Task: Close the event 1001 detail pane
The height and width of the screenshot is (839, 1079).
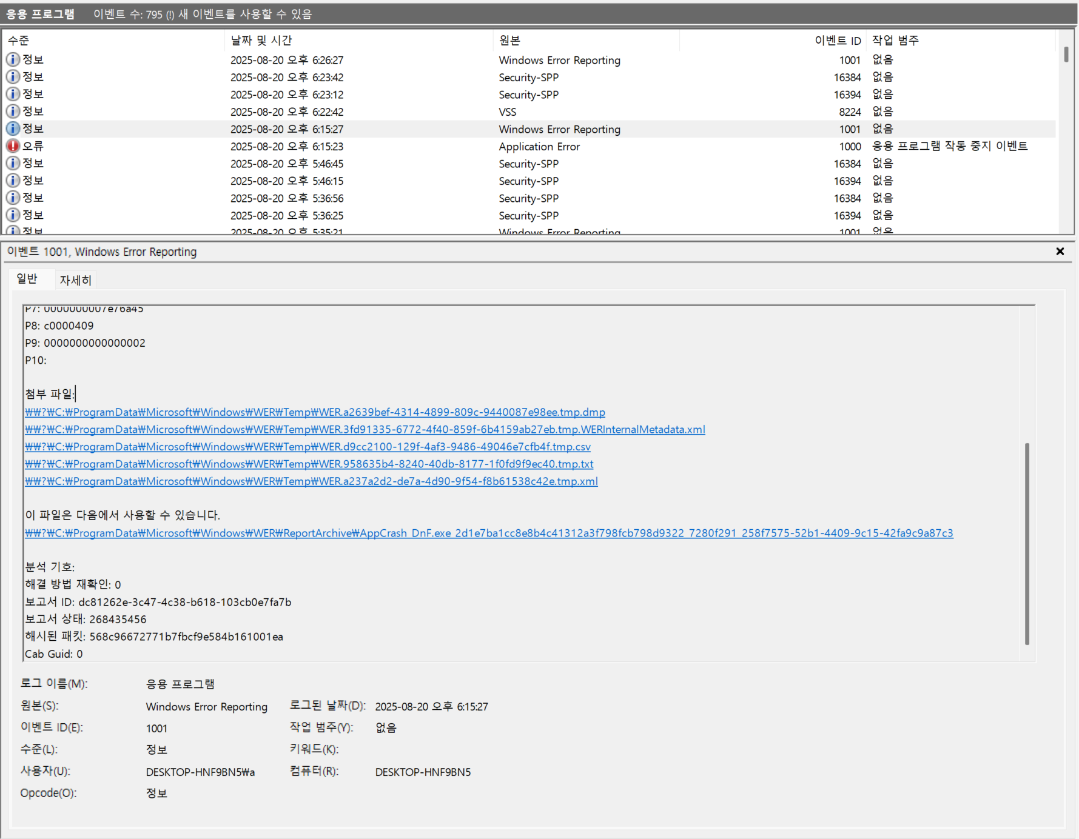Action: tap(1060, 252)
